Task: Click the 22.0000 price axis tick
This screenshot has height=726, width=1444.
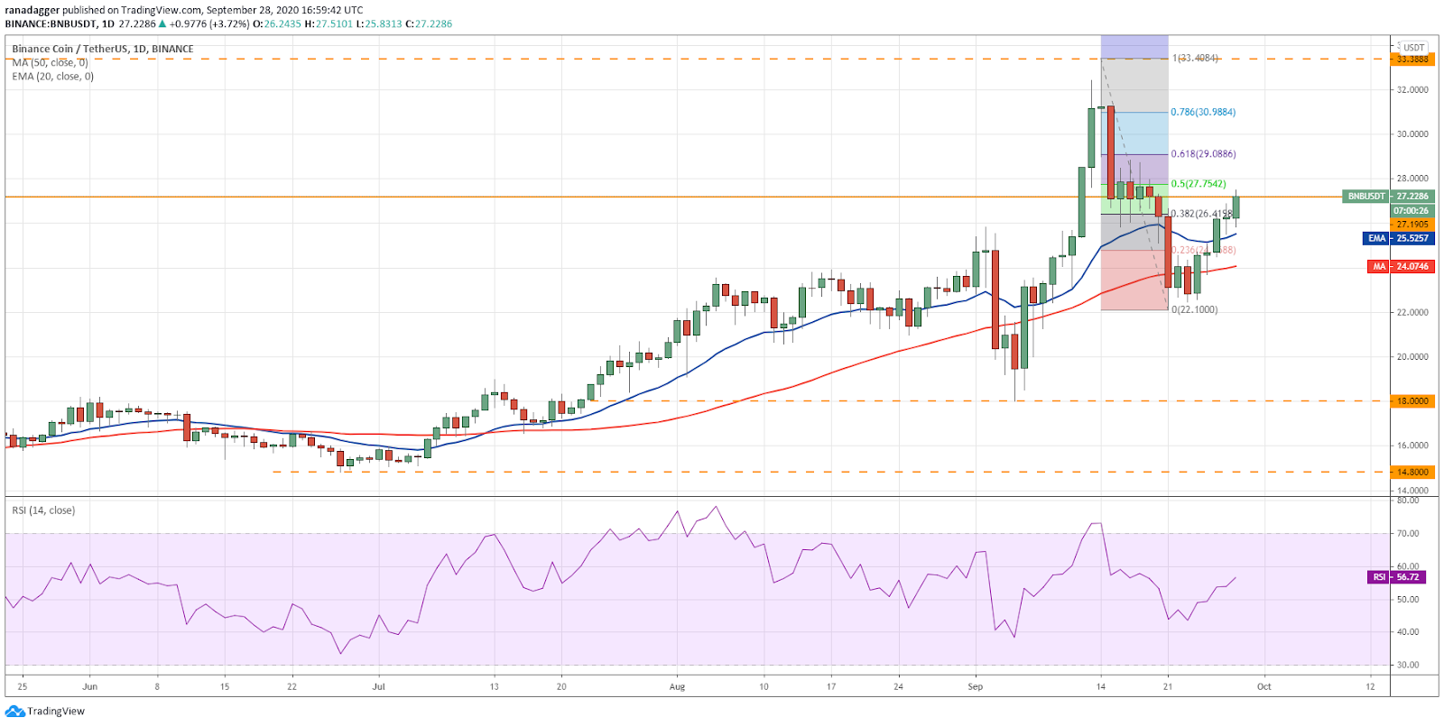Action: 1412,312
